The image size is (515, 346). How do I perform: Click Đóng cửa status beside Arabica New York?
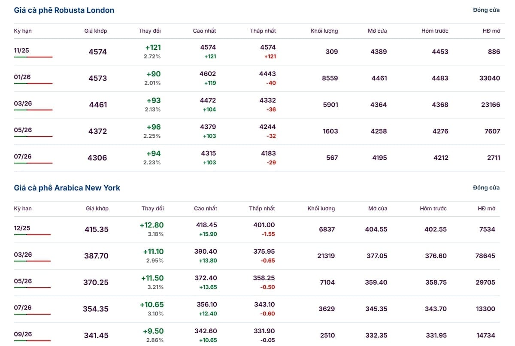(486, 188)
